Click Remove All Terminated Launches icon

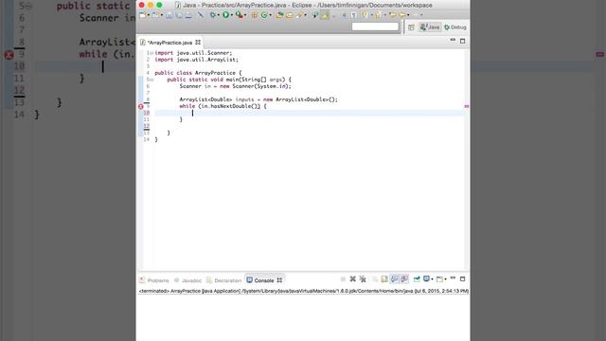point(363,279)
